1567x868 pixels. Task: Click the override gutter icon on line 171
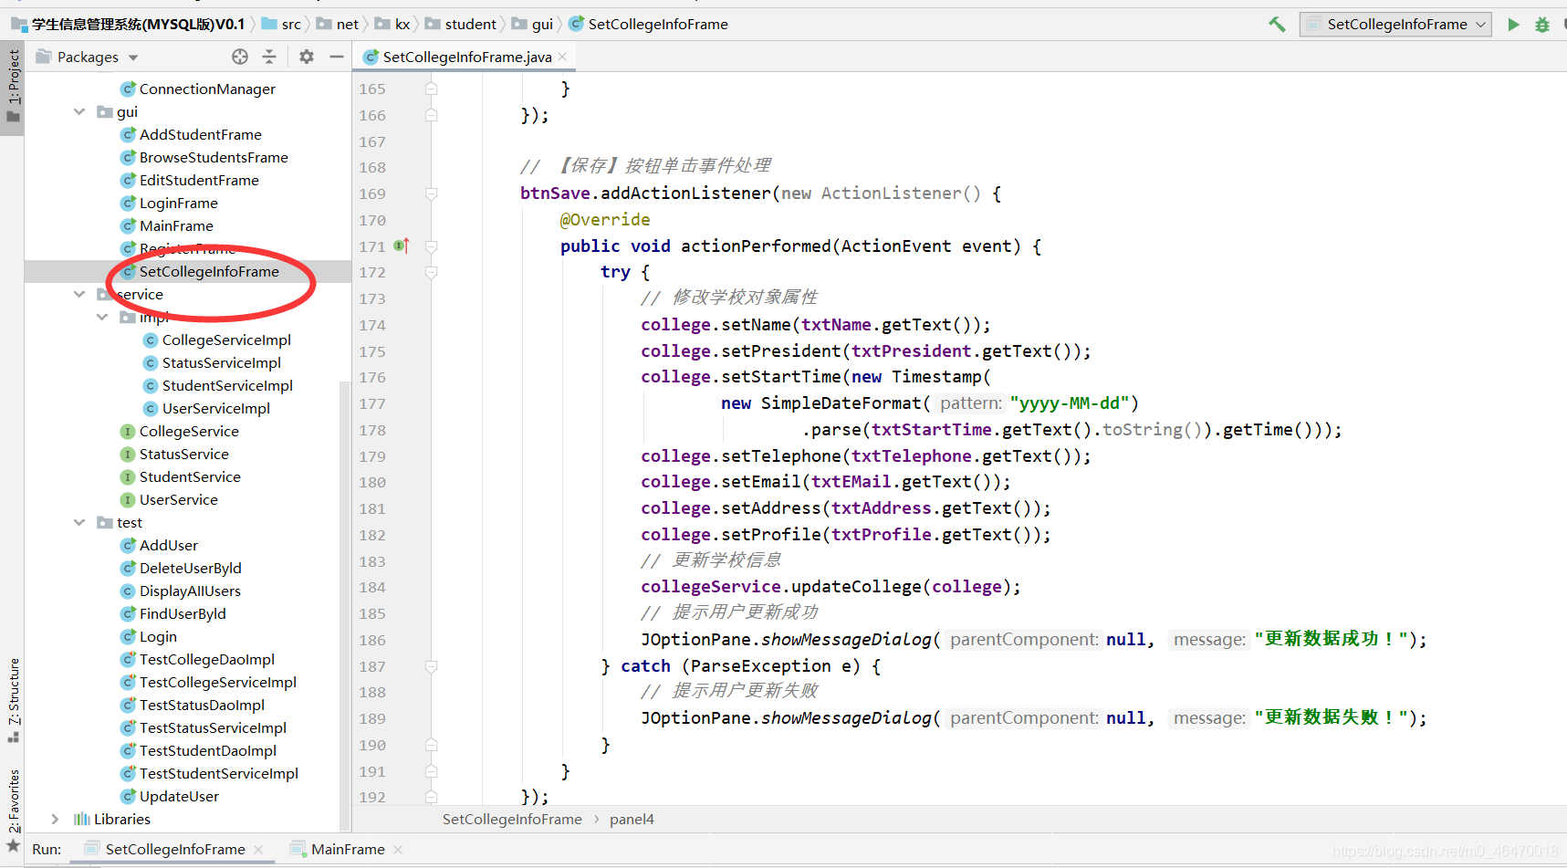click(x=402, y=246)
